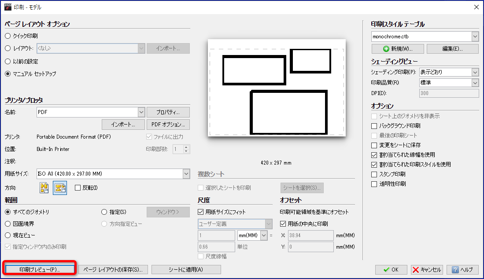Click 印刷プレビュー(P)... button
Screen dimensions: 484x279
(x=40, y=269)
